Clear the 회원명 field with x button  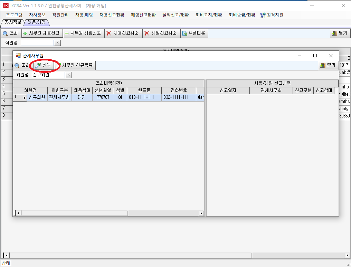(69, 75)
